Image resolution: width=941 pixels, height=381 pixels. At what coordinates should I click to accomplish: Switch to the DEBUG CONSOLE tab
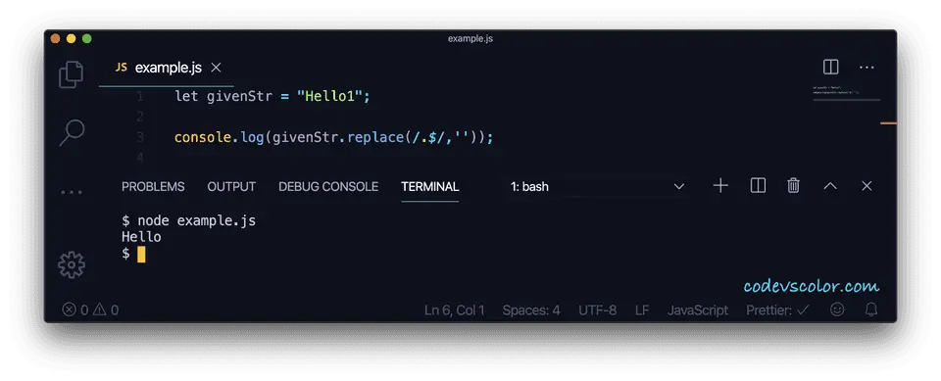point(328,187)
